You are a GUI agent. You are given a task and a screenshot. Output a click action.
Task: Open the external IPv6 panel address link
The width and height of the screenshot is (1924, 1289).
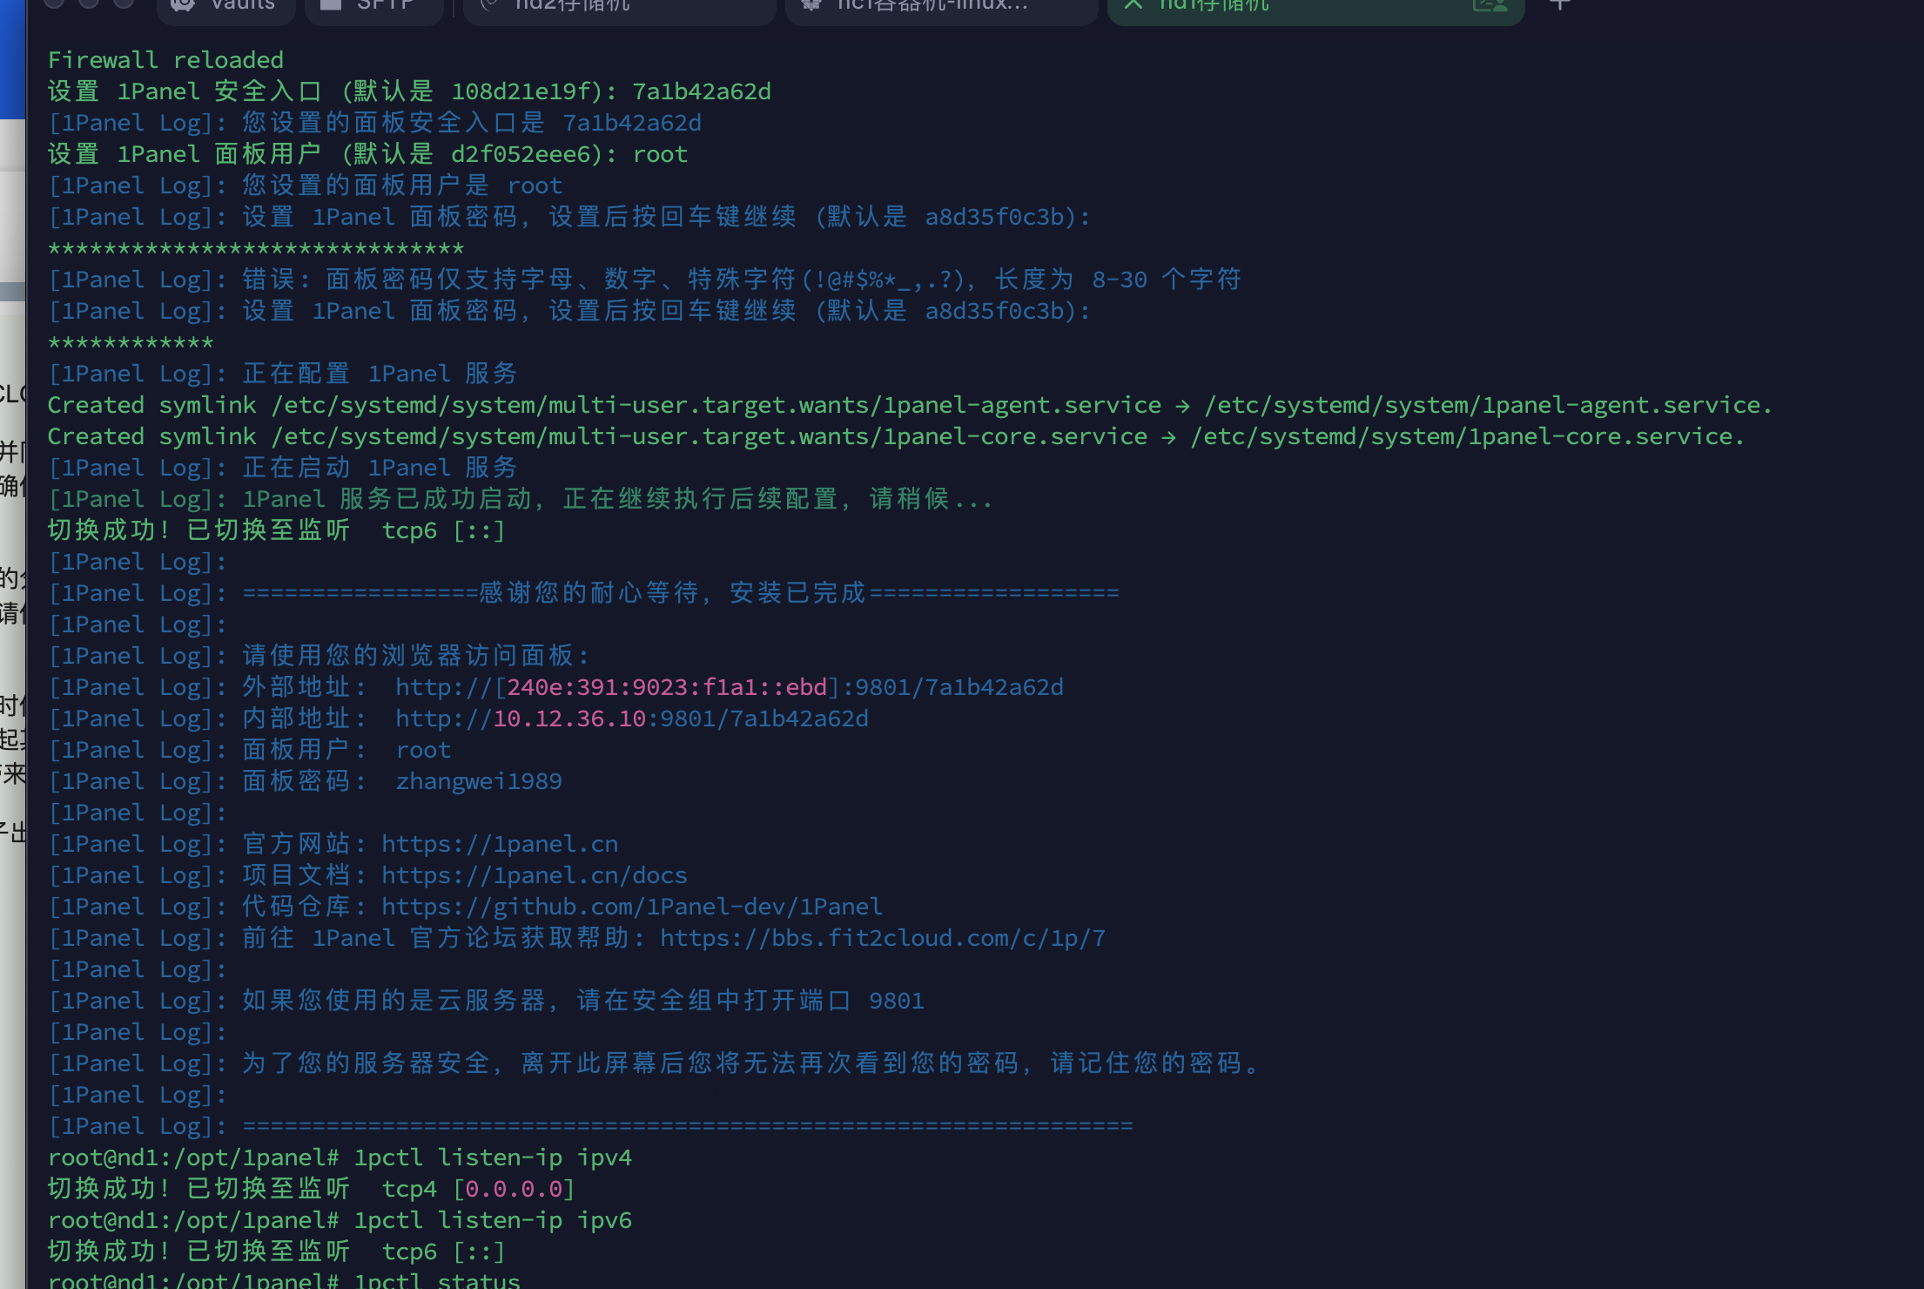pos(729,687)
